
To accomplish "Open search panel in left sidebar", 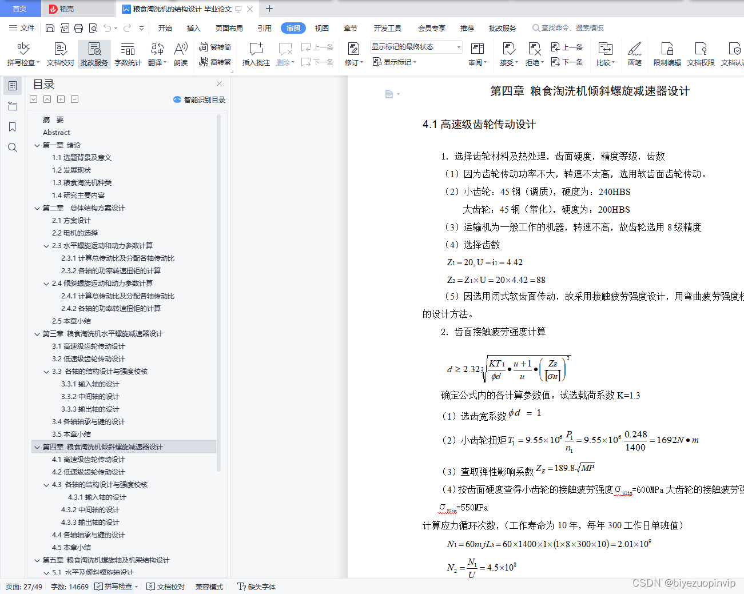I will click(x=13, y=147).
